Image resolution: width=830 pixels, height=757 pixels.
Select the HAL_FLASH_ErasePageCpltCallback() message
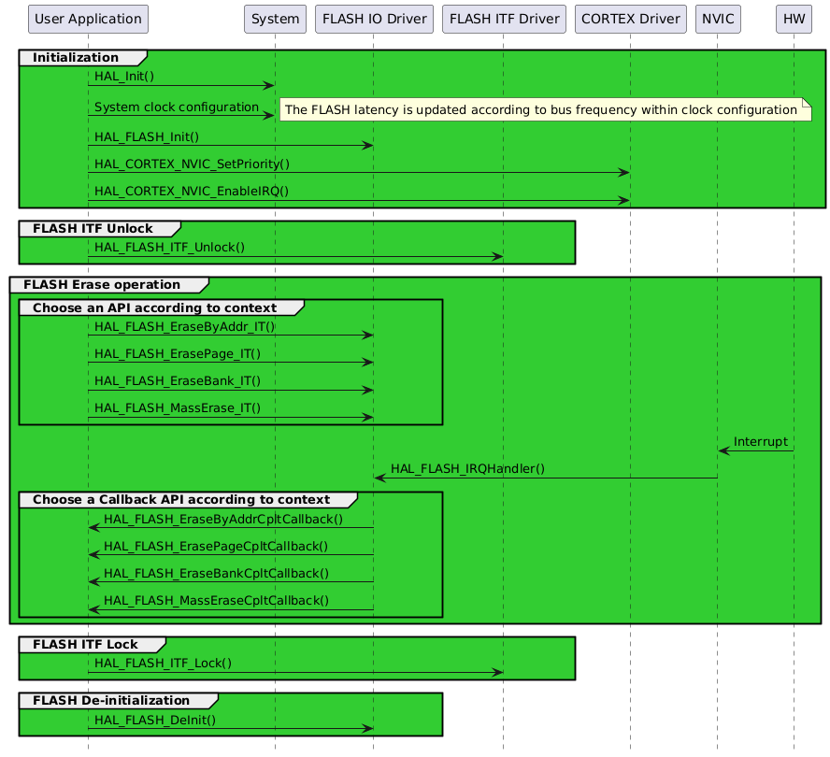(x=216, y=547)
